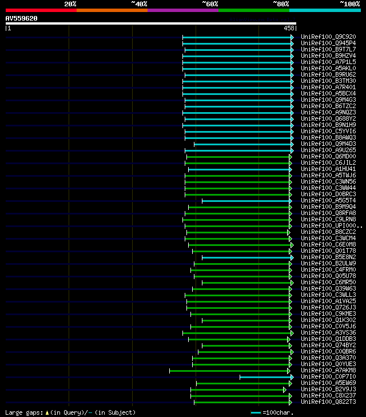Click the UniRef100_C3WN56 label
This screenshot has width=366, height=417.
[328, 182]
